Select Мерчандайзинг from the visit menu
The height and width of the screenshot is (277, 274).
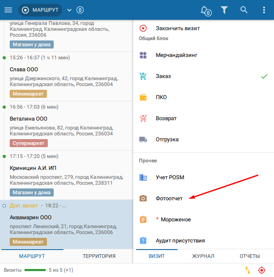click(176, 55)
